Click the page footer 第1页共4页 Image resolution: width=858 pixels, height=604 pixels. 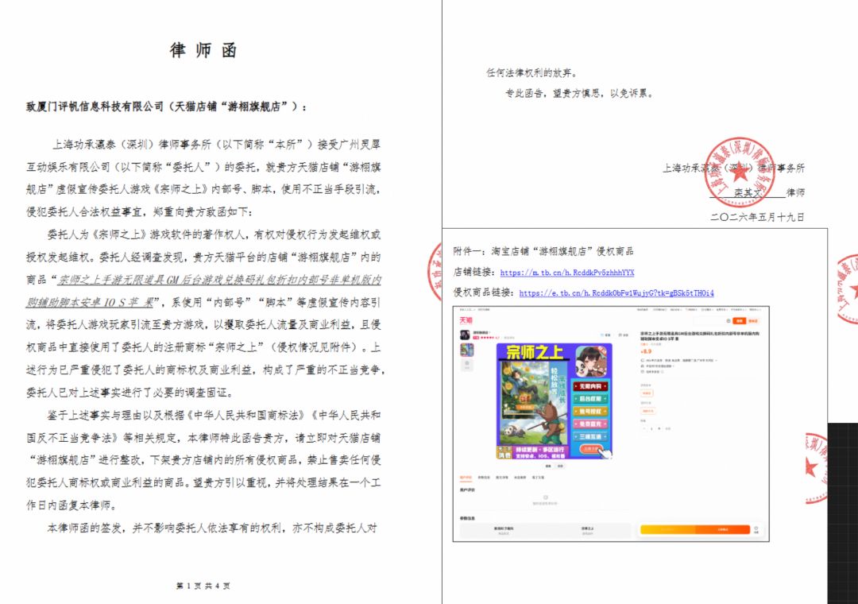203,586
